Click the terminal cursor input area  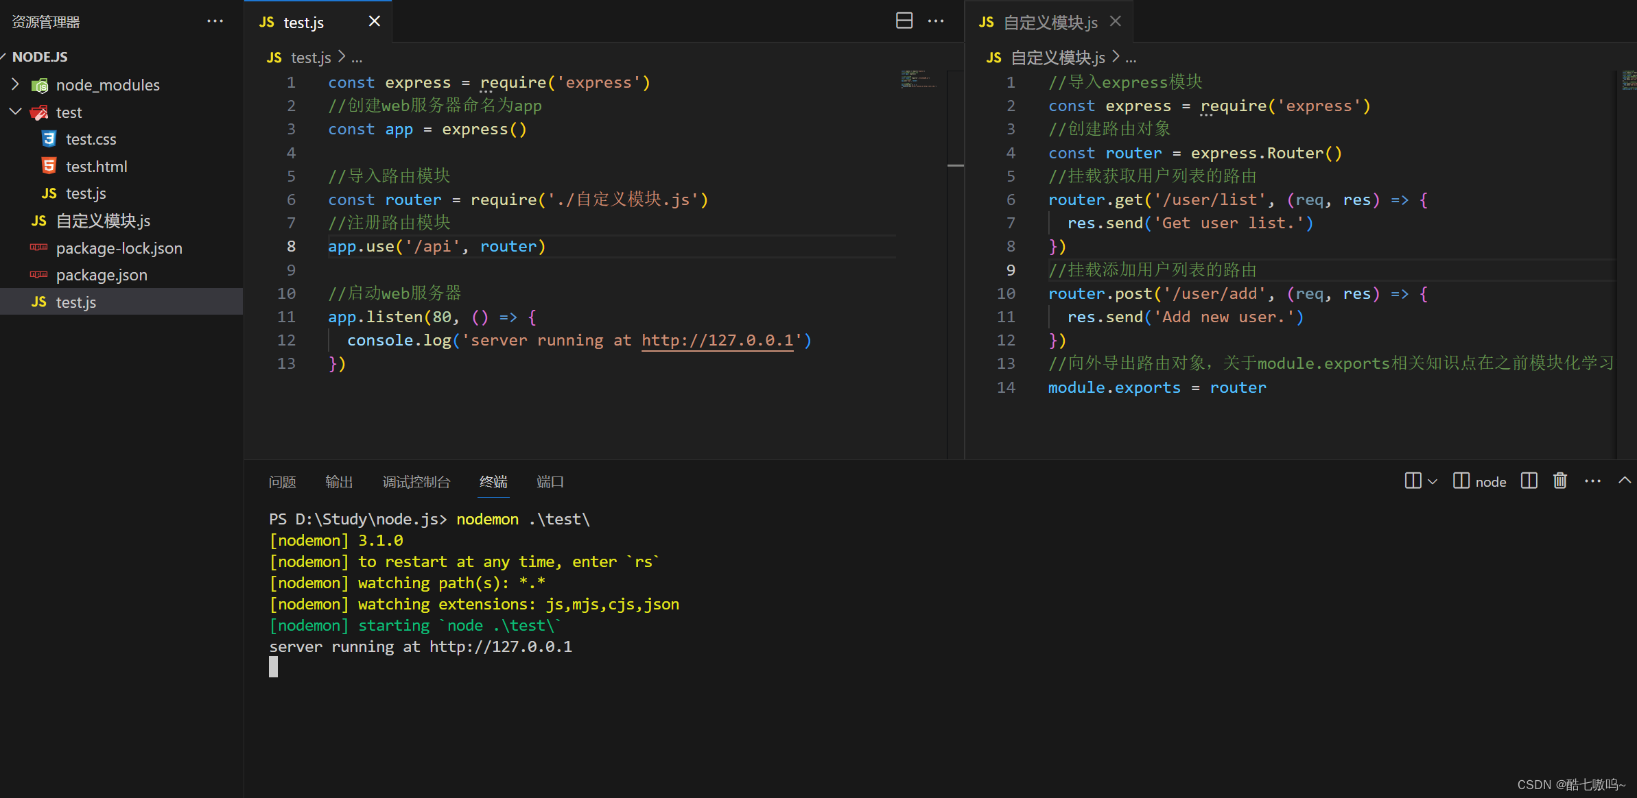[x=273, y=667]
